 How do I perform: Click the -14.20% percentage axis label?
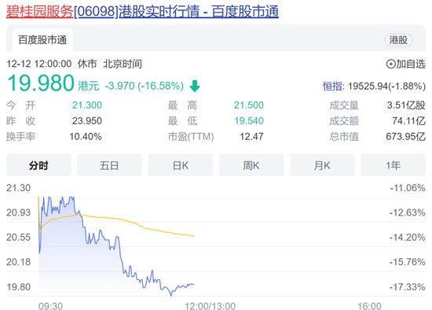[x=408, y=238]
